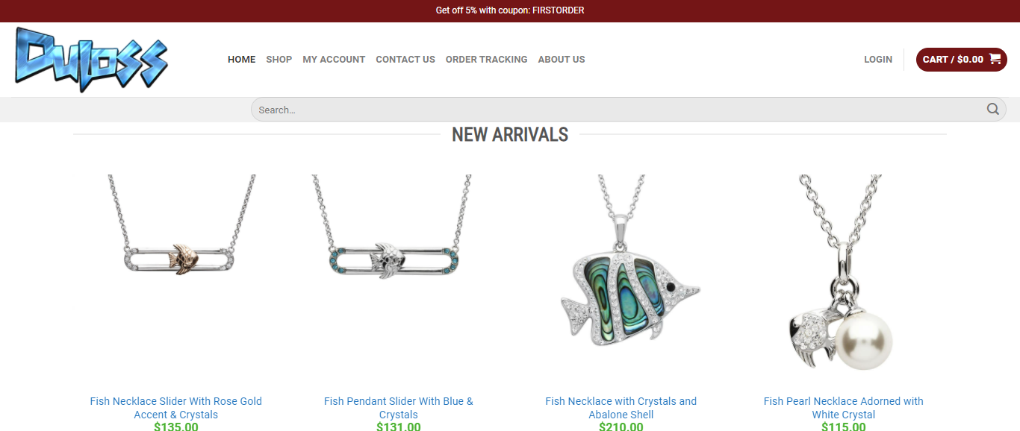The width and height of the screenshot is (1020, 431).
Task: Open Fish Pendant Slider With Blue link
Action: coord(399,408)
